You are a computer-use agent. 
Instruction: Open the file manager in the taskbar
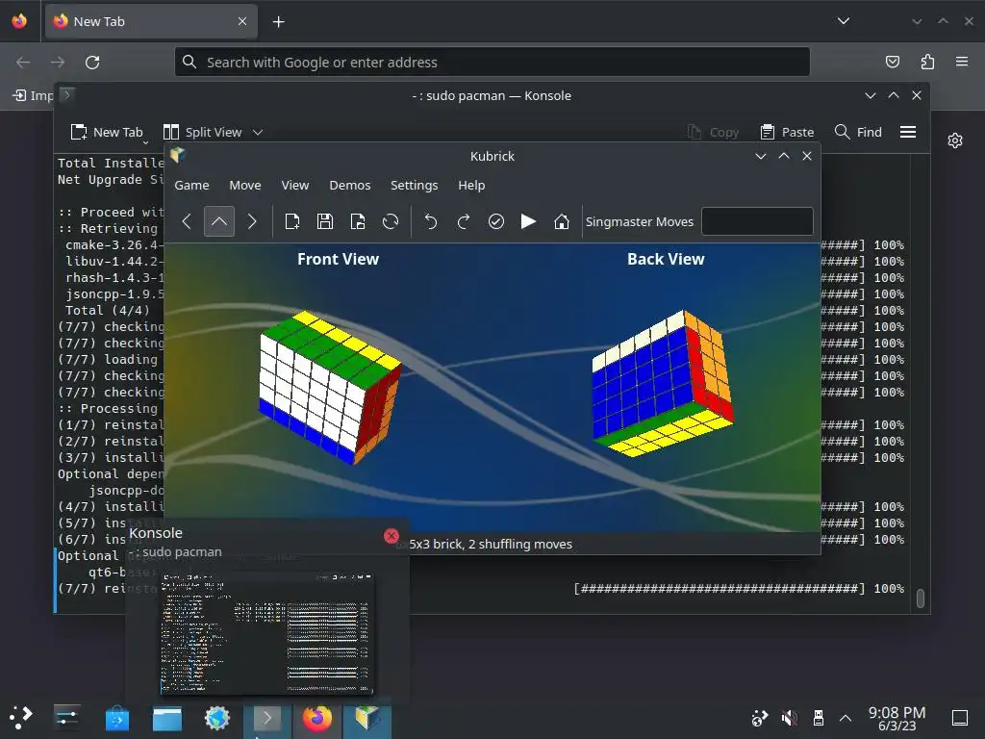tap(167, 718)
